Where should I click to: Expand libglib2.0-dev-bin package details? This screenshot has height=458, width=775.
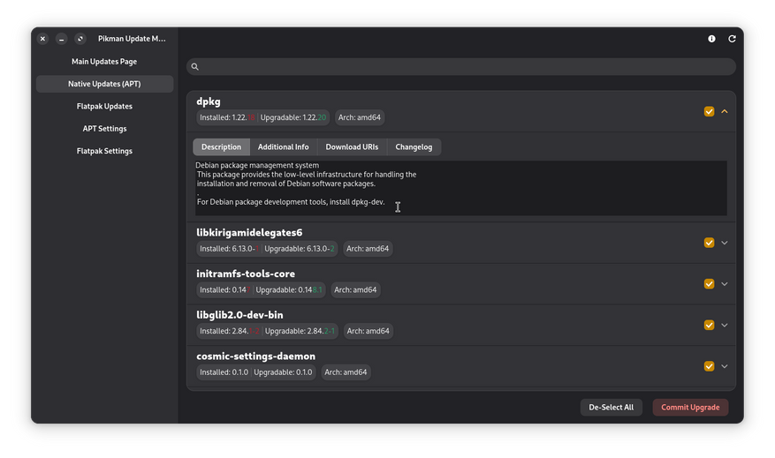(x=725, y=326)
